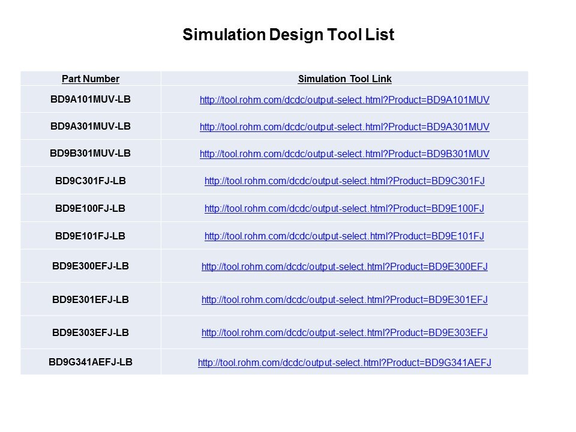Follow the BD9C301FJ simulation link
Image resolution: width=576 pixels, height=432 pixels.
(x=344, y=181)
